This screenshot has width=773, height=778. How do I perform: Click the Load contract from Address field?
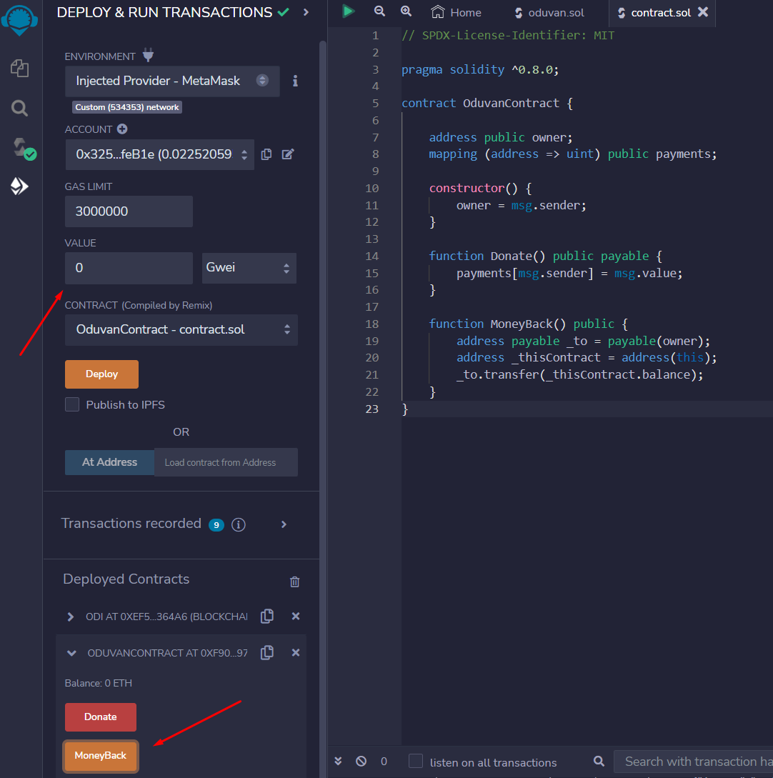(226, 462)
